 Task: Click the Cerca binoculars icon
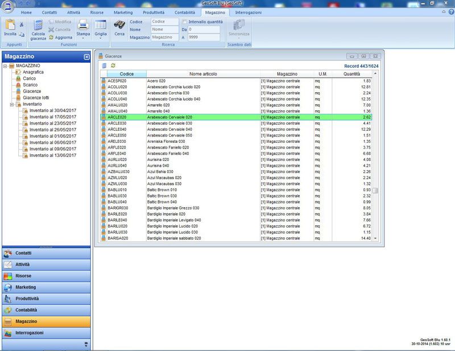coord(119,25)
